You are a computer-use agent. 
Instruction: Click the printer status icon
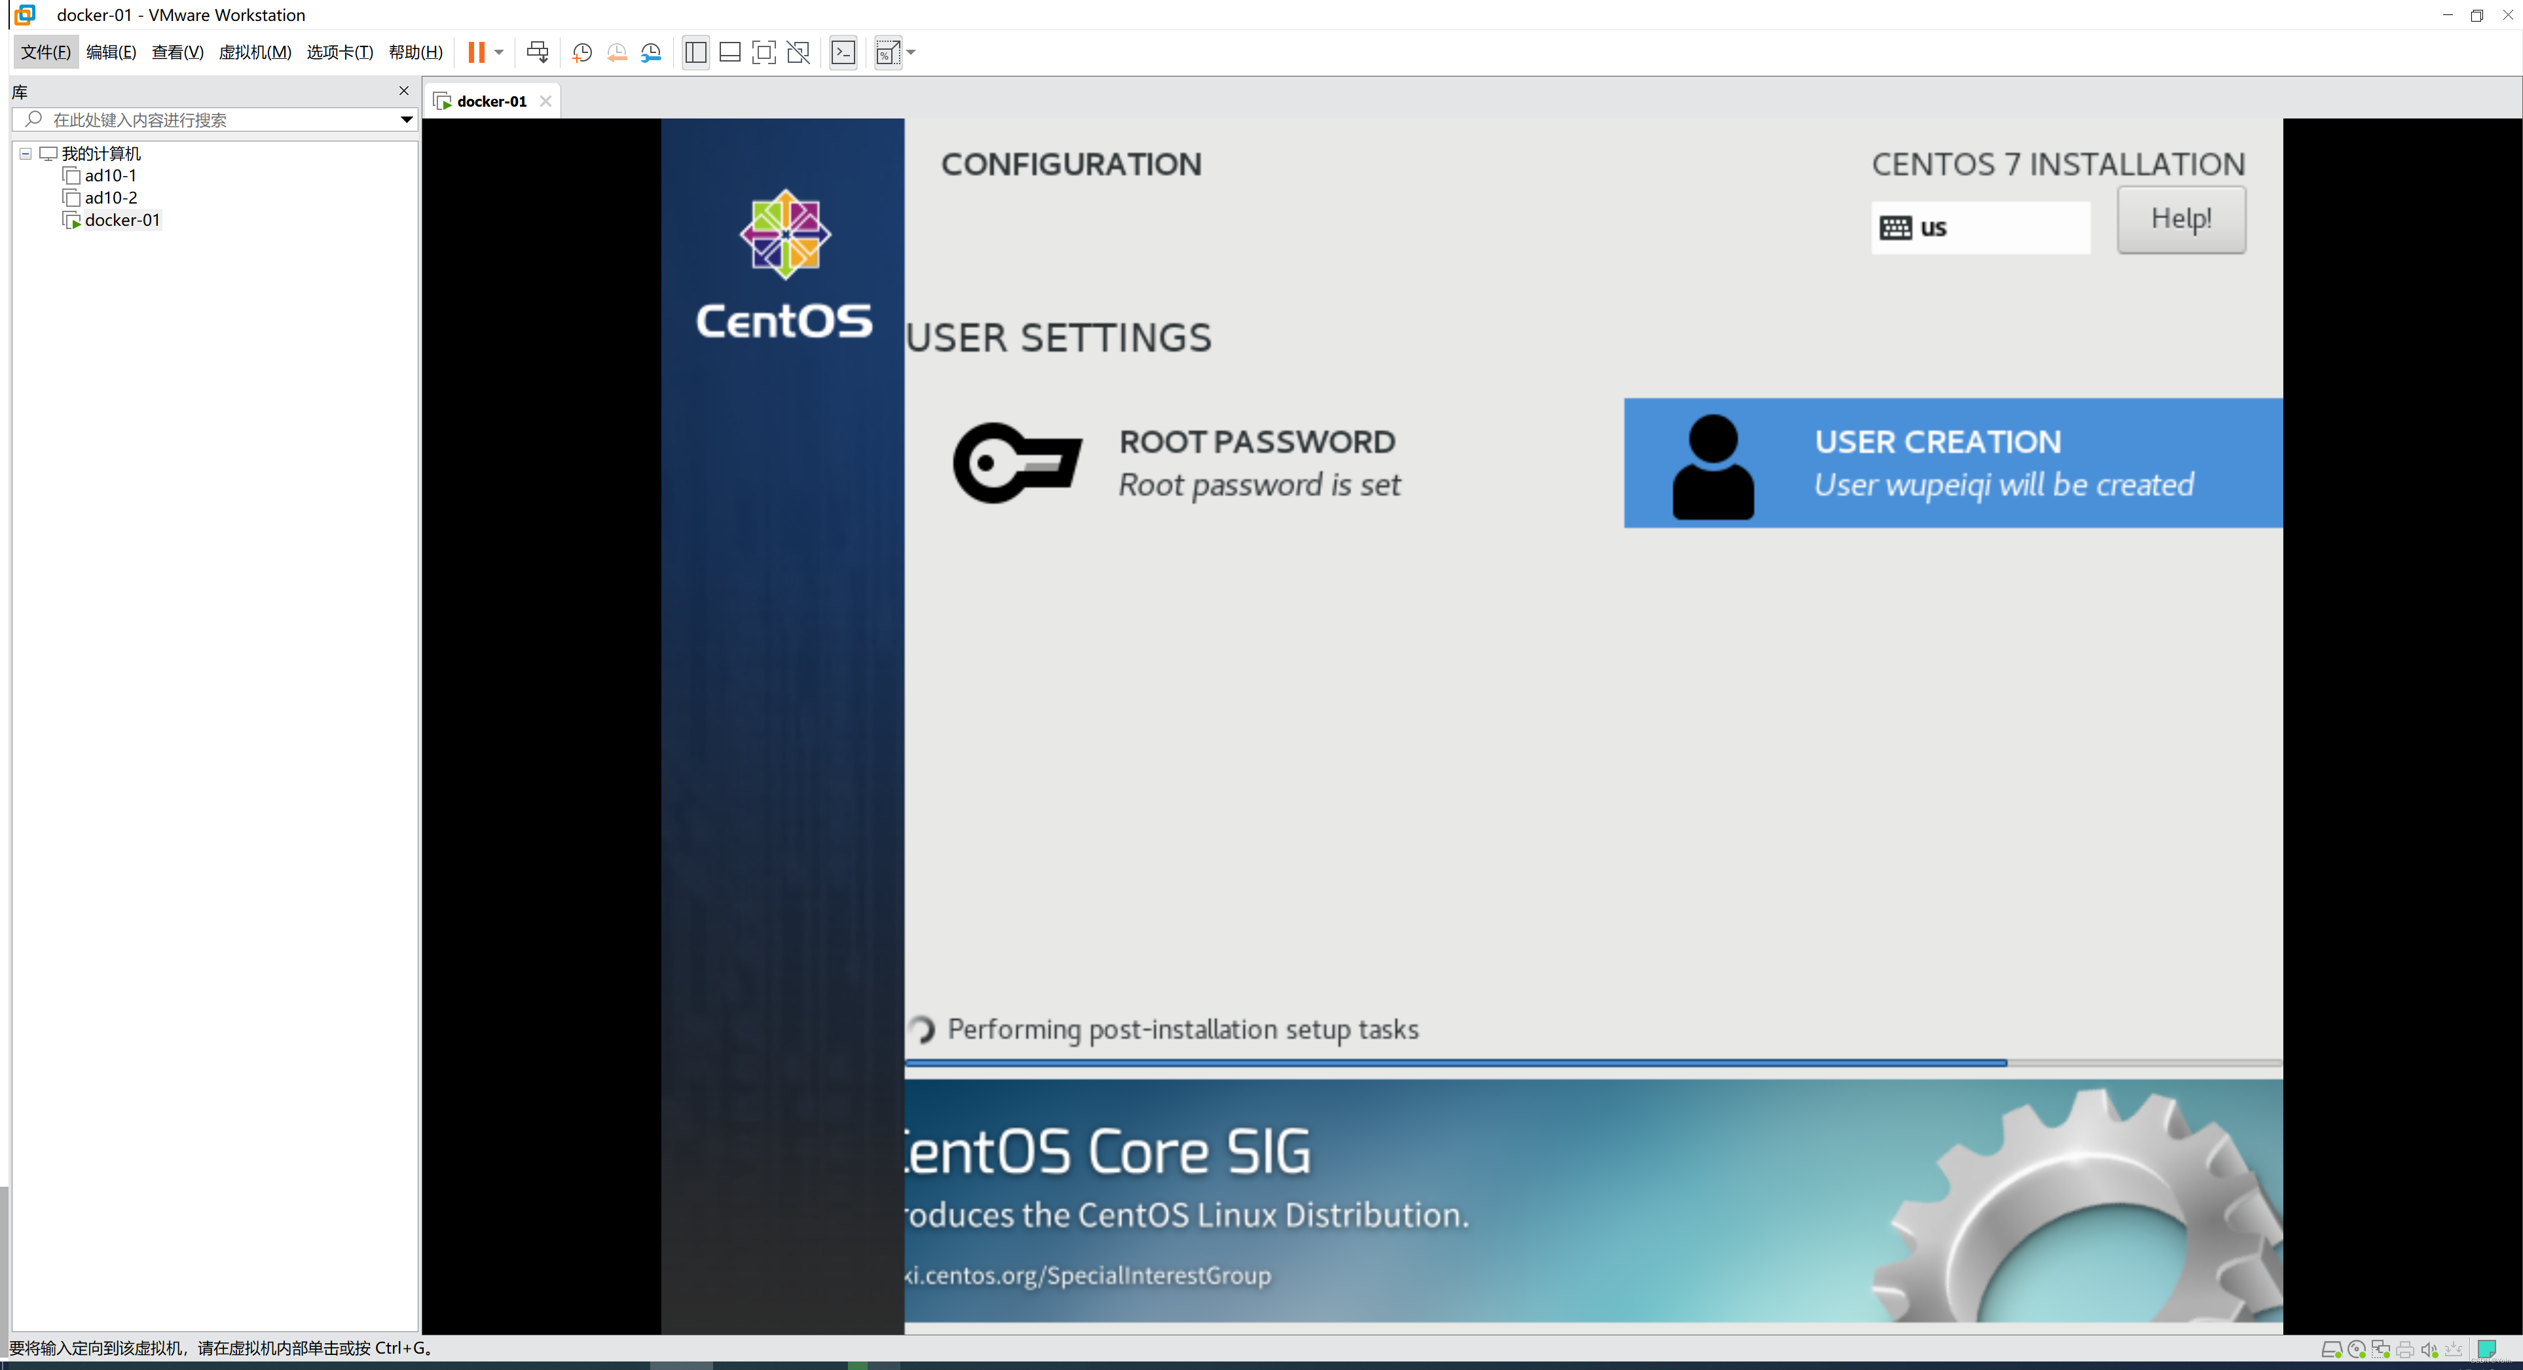point(2404,1350)
